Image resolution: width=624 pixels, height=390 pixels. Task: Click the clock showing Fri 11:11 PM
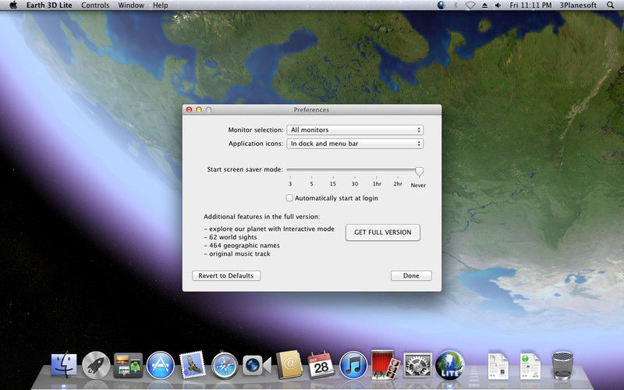(530, 5)
